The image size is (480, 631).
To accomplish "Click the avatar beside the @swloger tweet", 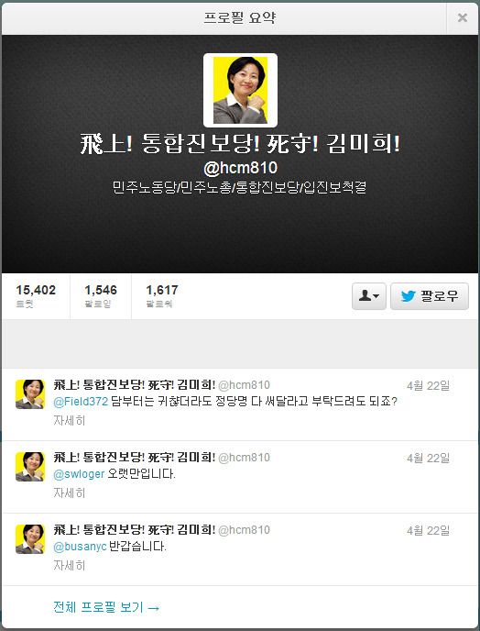I will (30, 467).
